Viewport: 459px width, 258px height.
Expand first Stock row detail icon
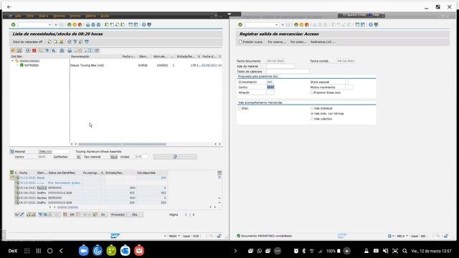pyautogui.click(x=17, y=178)
